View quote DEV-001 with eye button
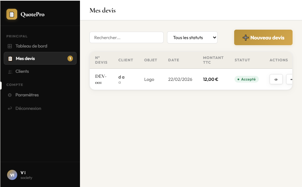 [276, 80]
